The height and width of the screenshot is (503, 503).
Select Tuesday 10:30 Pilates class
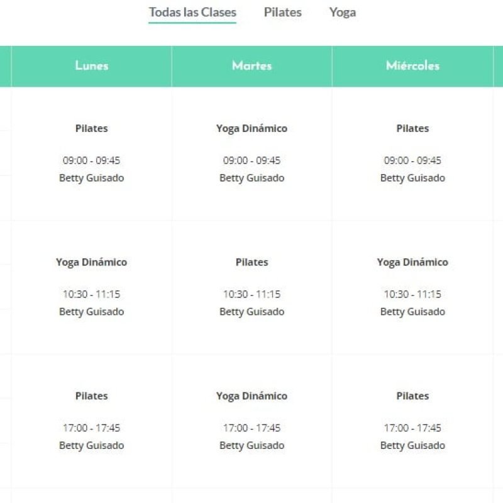tap(251, 262)
